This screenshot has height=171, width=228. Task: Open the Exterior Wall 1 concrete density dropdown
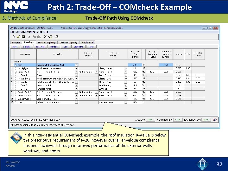pos(97,72)
